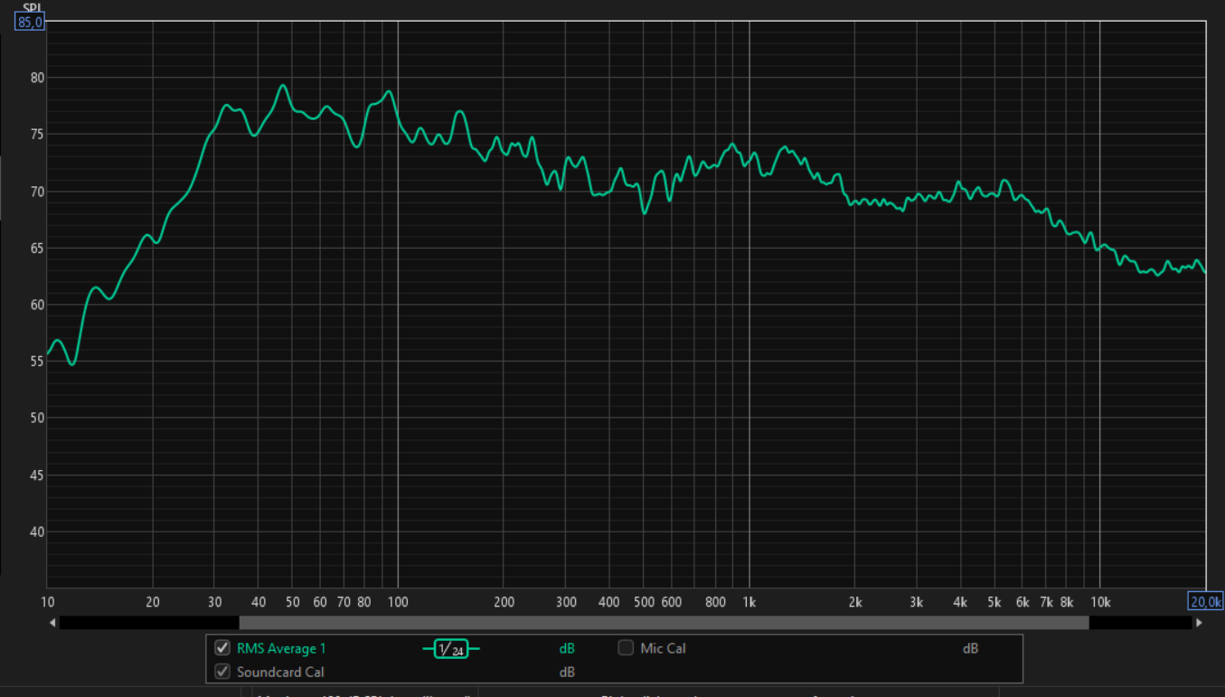The image size is (1225, 697).
Task: Click the Mic Cal legend label
Action: point(663,648)
